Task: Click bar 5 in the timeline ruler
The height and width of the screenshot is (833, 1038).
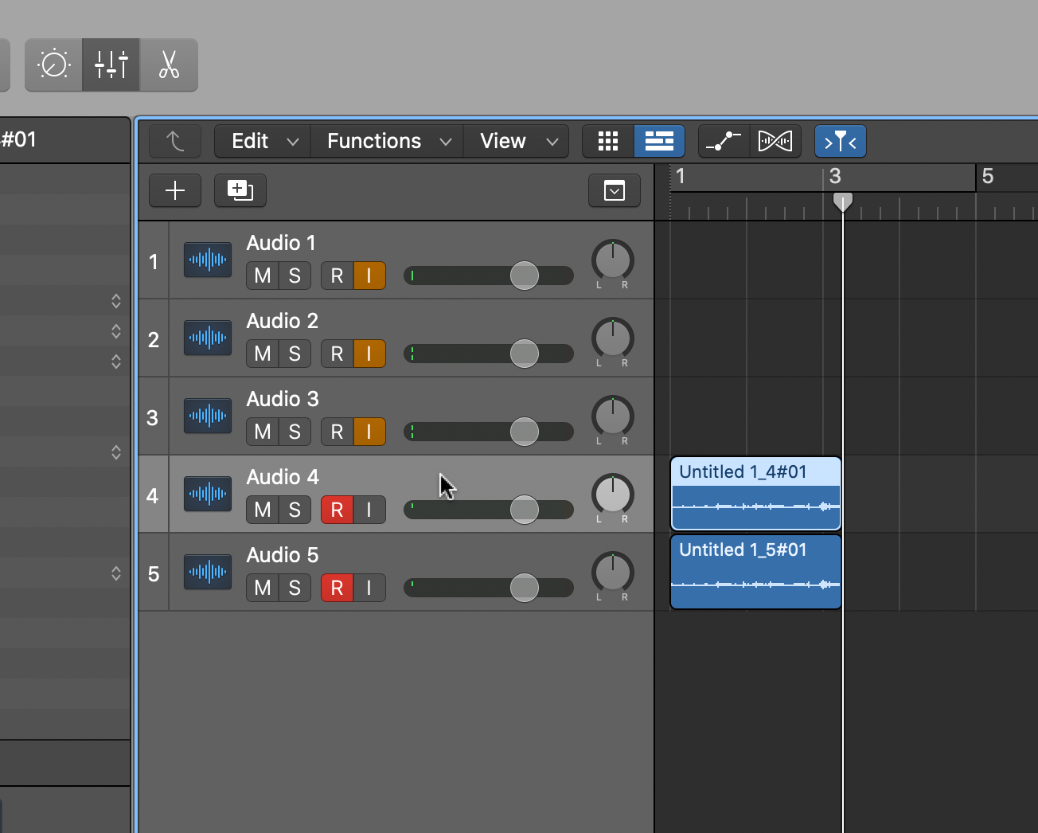Action: tap(988, 176)
